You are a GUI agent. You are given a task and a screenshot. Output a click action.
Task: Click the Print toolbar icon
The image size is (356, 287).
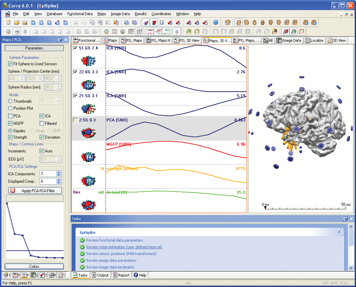pyautogui.click(x=127, y=23)
